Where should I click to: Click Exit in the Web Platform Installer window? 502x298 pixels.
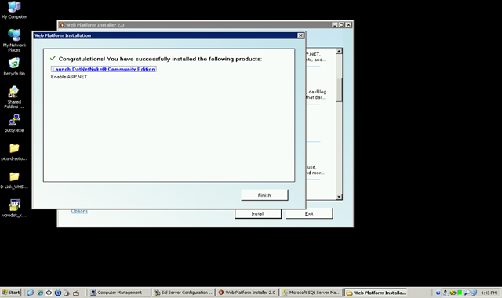point(309,213)
